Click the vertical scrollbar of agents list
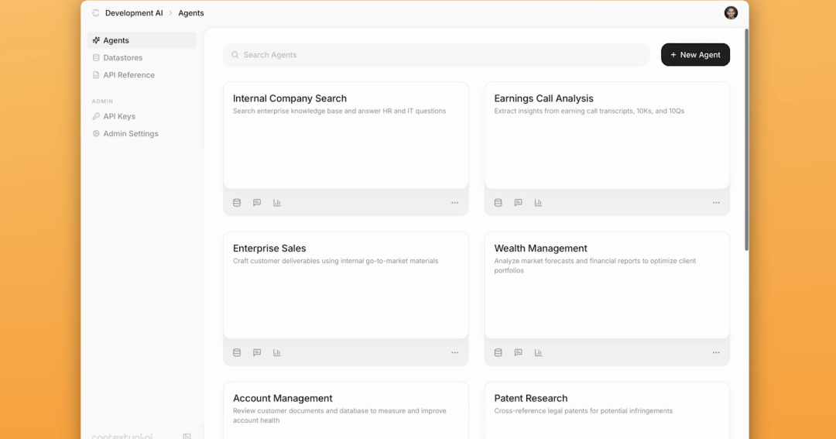This screenshot has height=439, width=836. tap(746, 140)
